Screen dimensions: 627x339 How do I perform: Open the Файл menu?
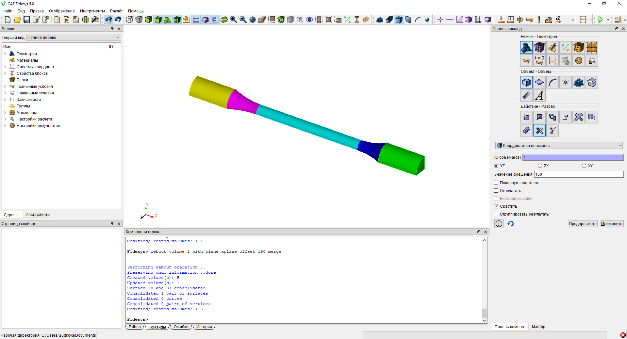8,11
